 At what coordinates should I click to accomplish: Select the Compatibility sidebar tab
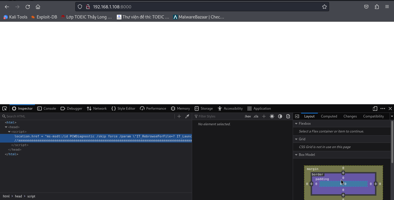coord(374,116)
